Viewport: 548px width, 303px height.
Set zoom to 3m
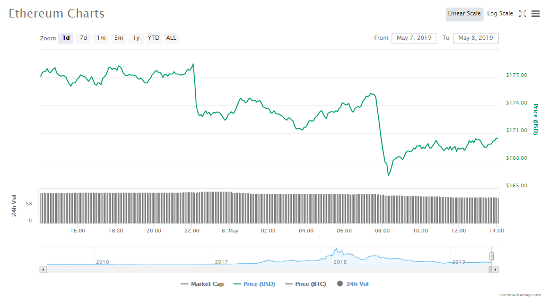click(x=119, y=38)
